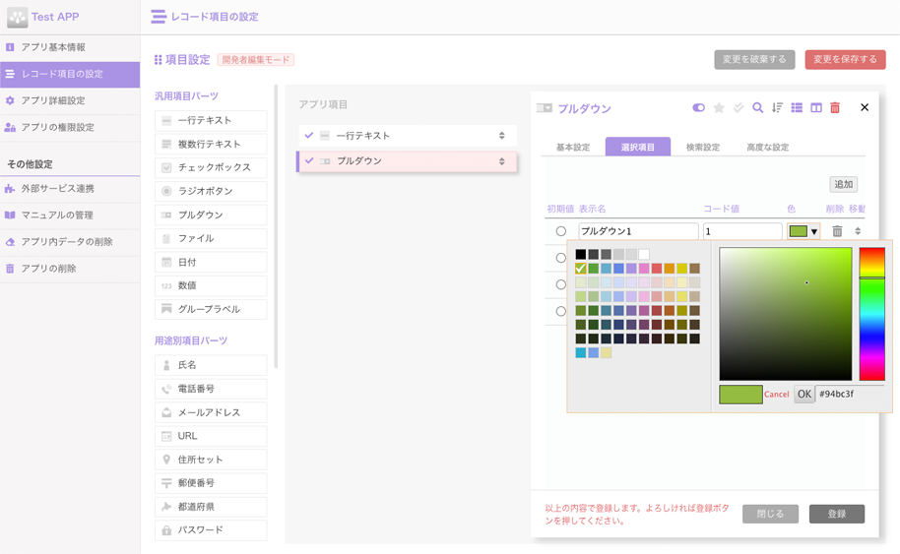Image resolution: width=900 pixels, height=554 pixels.
Task: Select the 電話番号 part
Action: [x=211, y=389]
